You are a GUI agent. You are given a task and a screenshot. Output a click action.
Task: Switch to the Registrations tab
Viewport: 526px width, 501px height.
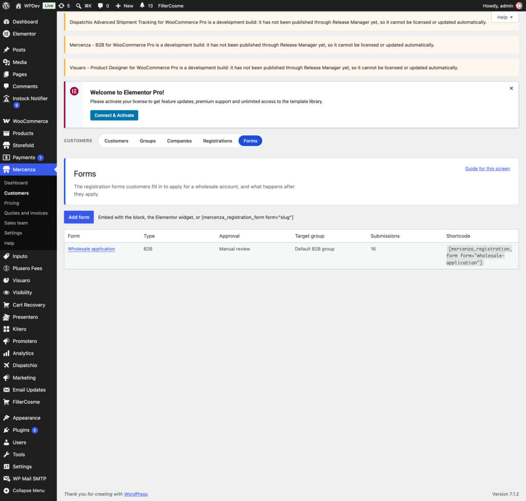point(217,141)
